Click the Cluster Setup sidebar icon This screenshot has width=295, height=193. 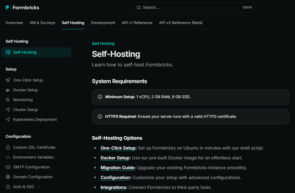pos(8,110)
